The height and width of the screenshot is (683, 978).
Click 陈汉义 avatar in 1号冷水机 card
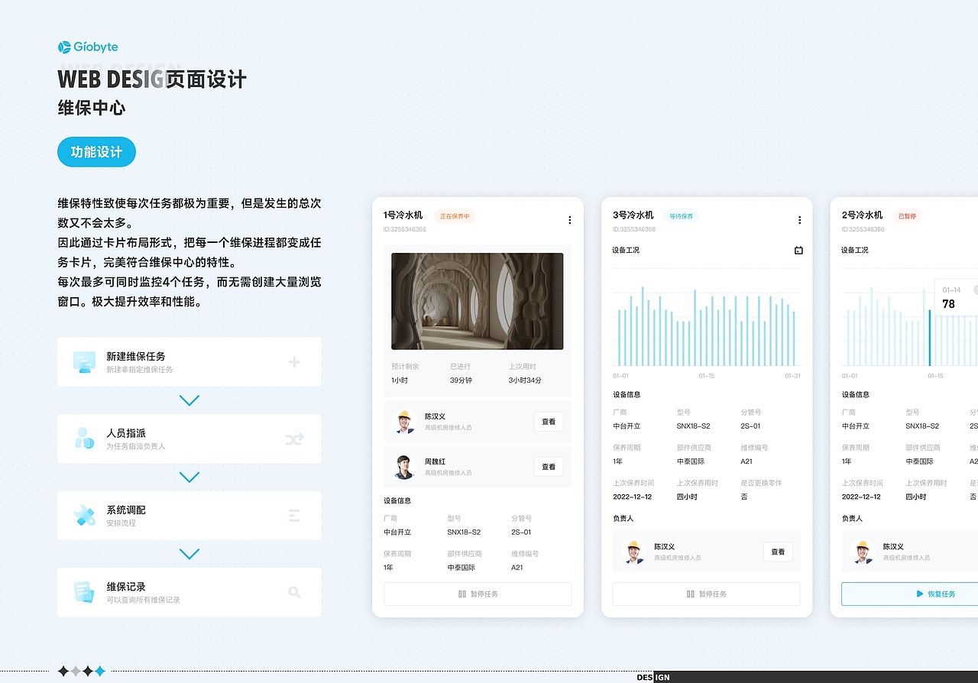404,422
